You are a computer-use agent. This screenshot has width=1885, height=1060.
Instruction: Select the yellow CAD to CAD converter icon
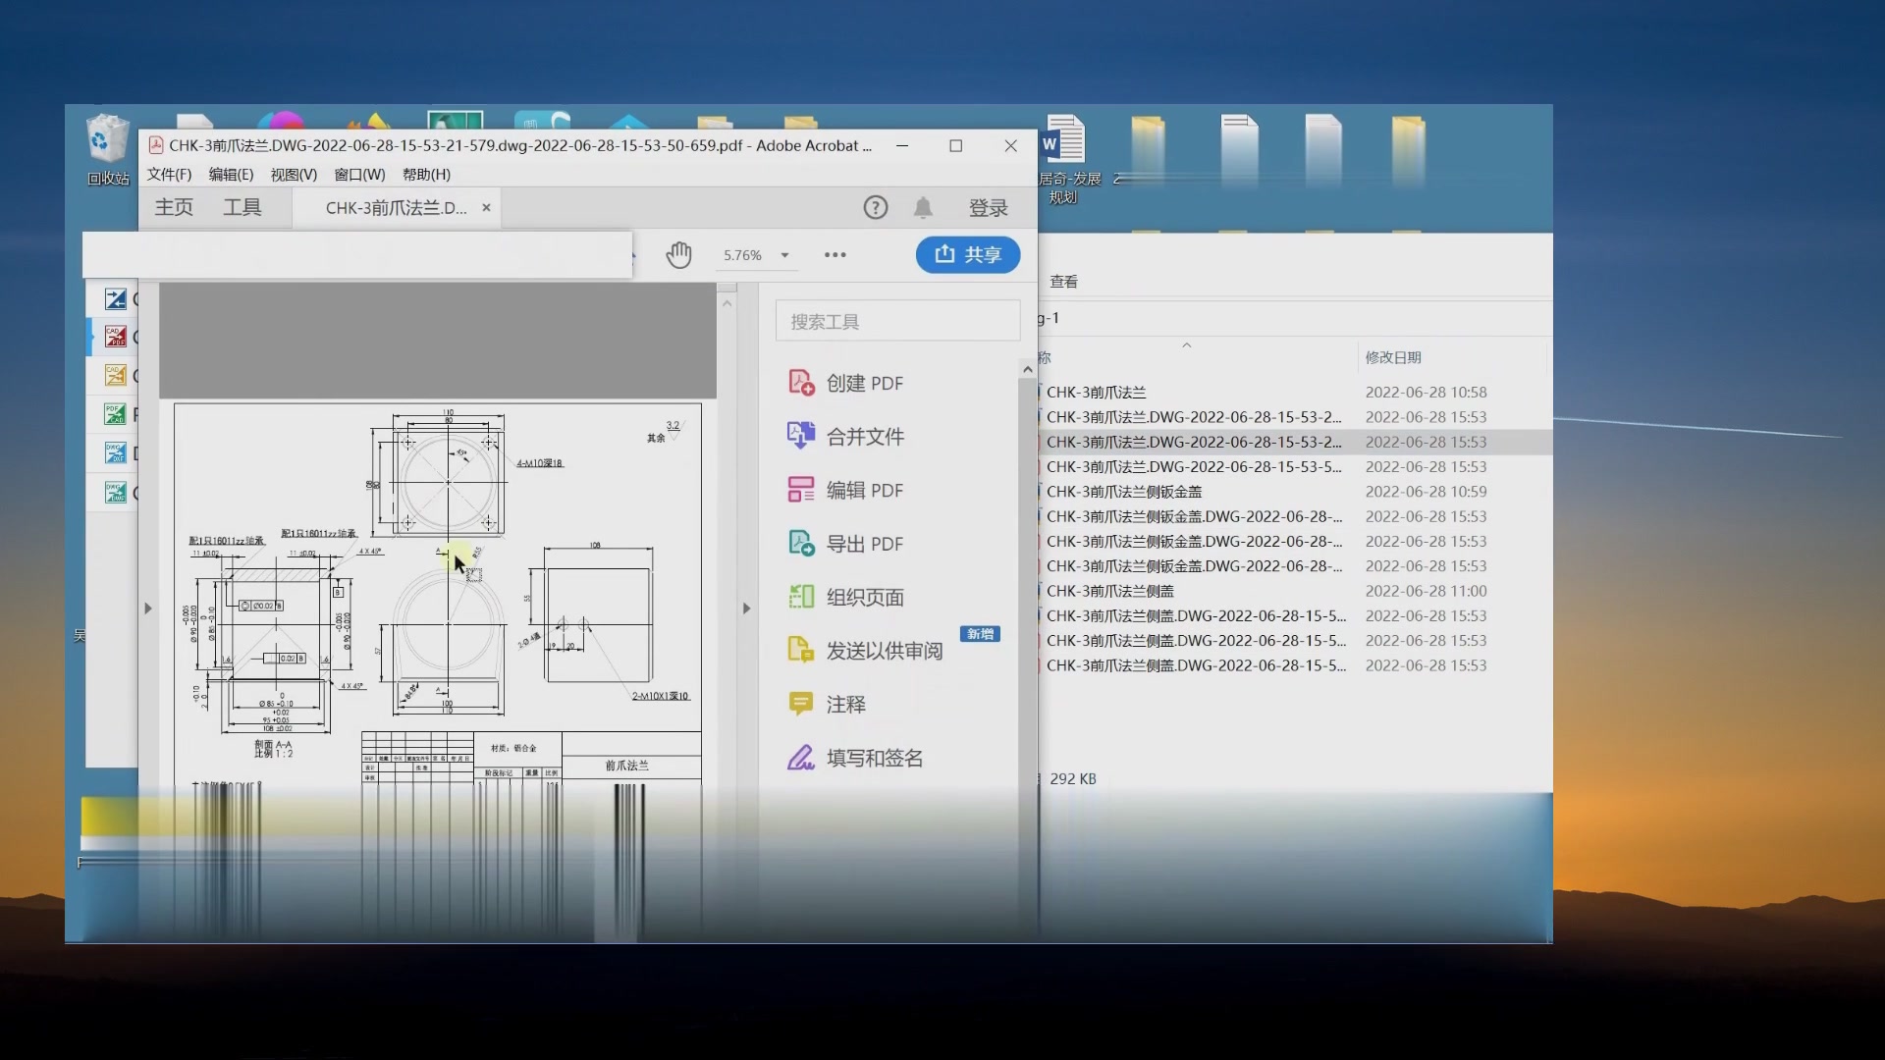(x=116, y=375)
